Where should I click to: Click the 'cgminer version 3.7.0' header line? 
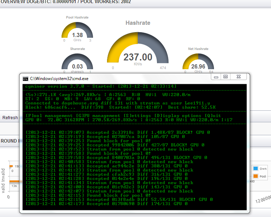click(101, 86)
